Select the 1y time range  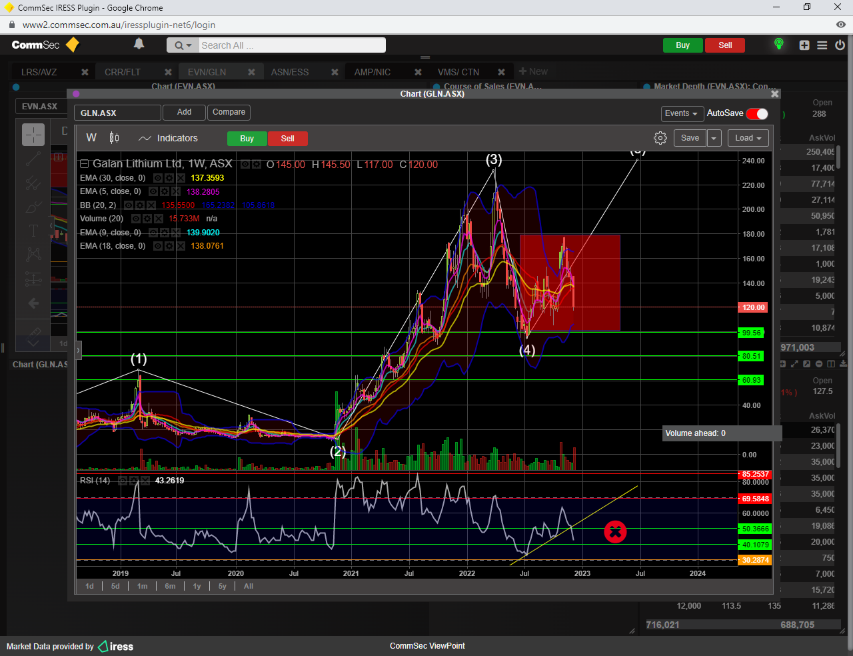(x=197, y=587)
